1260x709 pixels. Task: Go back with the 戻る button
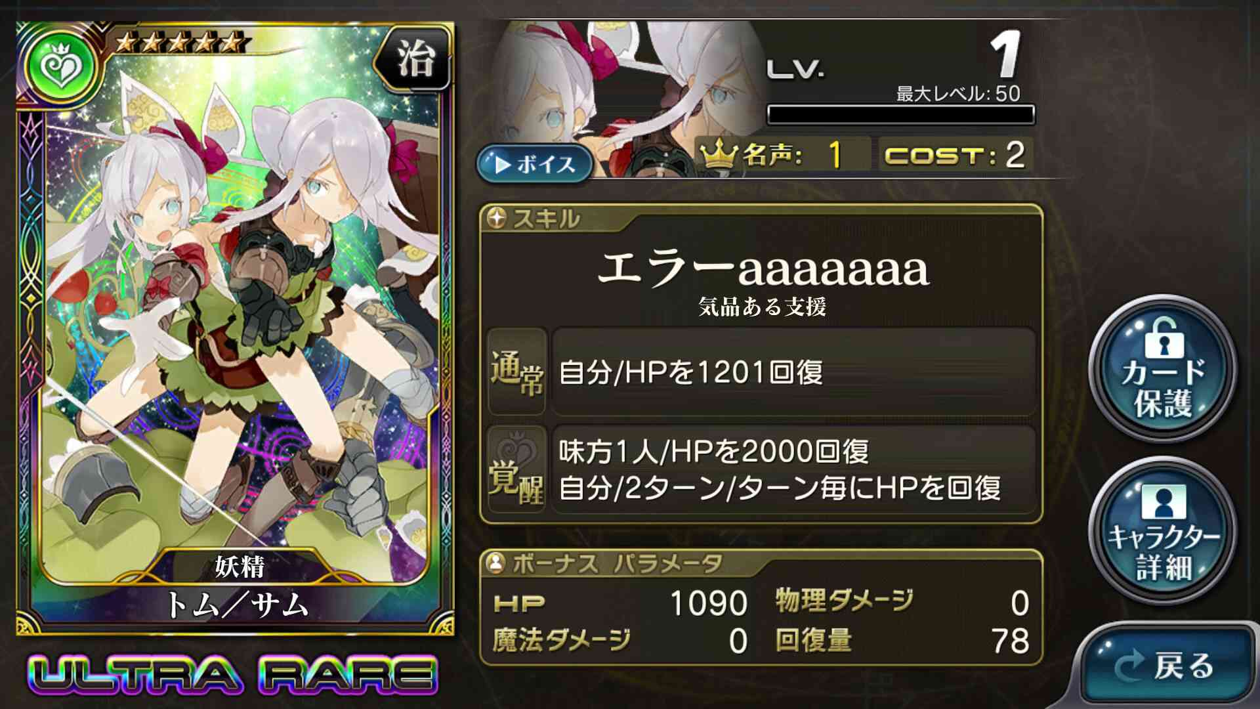click(1168, 665)
